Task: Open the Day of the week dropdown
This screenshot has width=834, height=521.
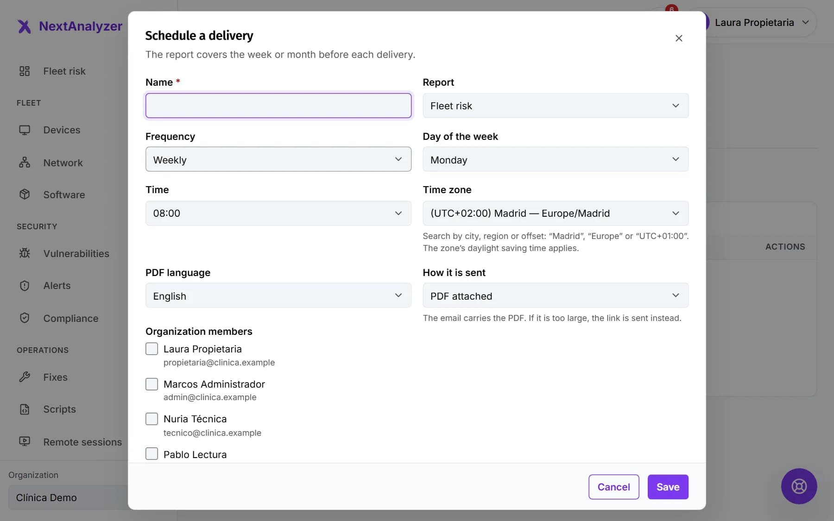Action: point(556,159)
